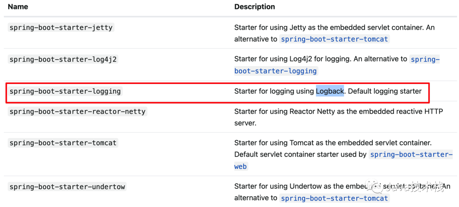459x207 pixels.
Task: Open spring-boot-starter-tomcat link in the Undertow row
Action: pos(334,198)
